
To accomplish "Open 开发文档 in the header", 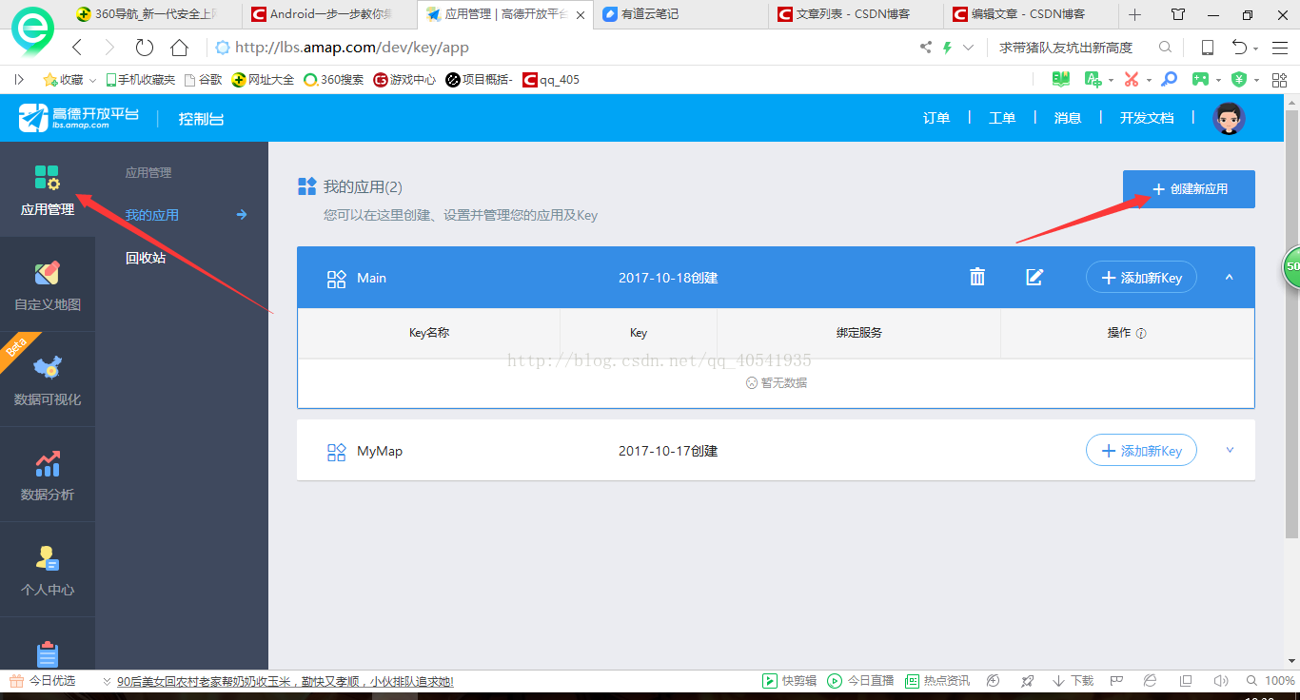I will click(x=1147, y=118).
